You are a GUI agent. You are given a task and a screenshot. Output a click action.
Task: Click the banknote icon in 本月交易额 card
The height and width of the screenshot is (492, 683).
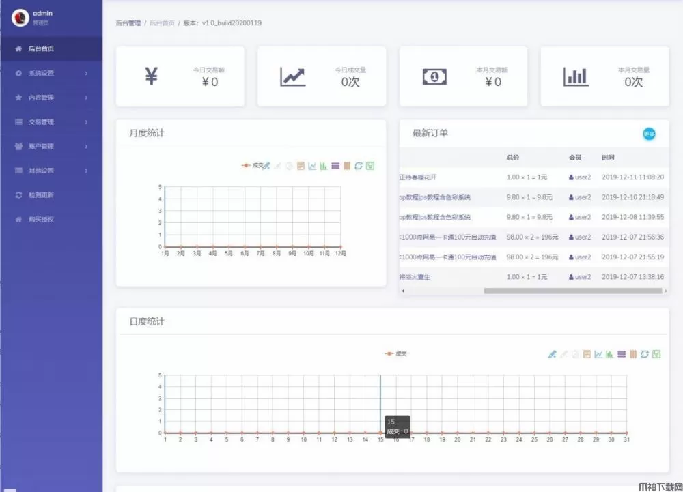[434, 76]
